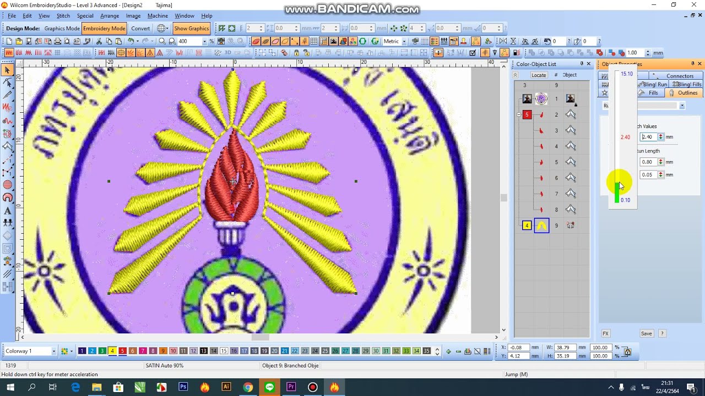
Task: Click the Cut scissors icon
Action: (99, 41)
